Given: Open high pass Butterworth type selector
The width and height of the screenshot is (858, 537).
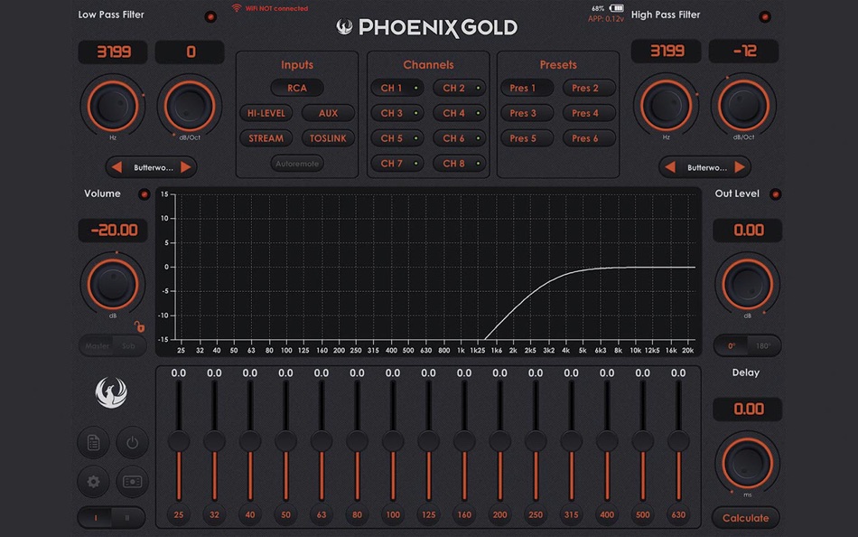Looking at the screenshot, I should click(x=706, y=167).
